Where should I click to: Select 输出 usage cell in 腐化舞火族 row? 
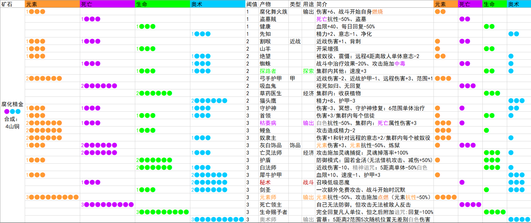309,11
